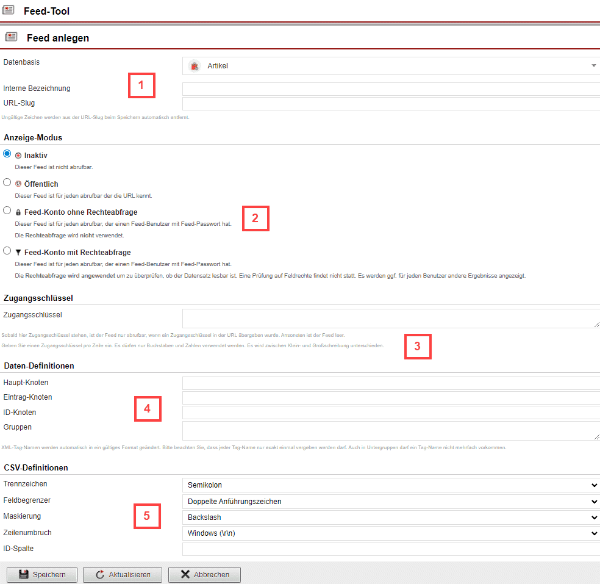The image size is (600, 584).
Task: Enable Feed-Konto mit Rechteabfrage radio option
Action: point(7,250)
